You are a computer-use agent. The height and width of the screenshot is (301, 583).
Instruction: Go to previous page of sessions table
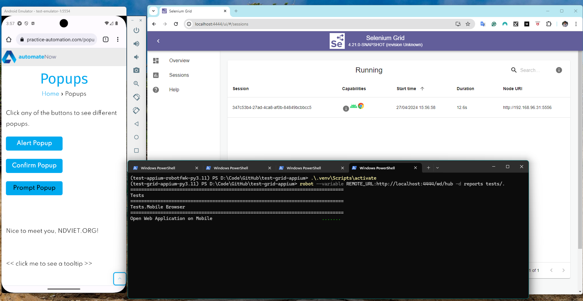pos(551,270)
